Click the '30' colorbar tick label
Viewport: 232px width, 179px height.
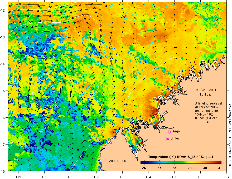(x=205, y=168)
